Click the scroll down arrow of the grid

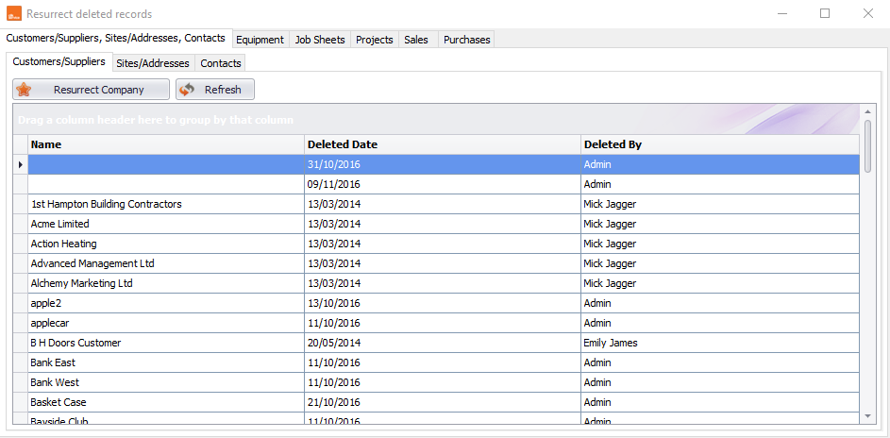(x=867, y=416)
